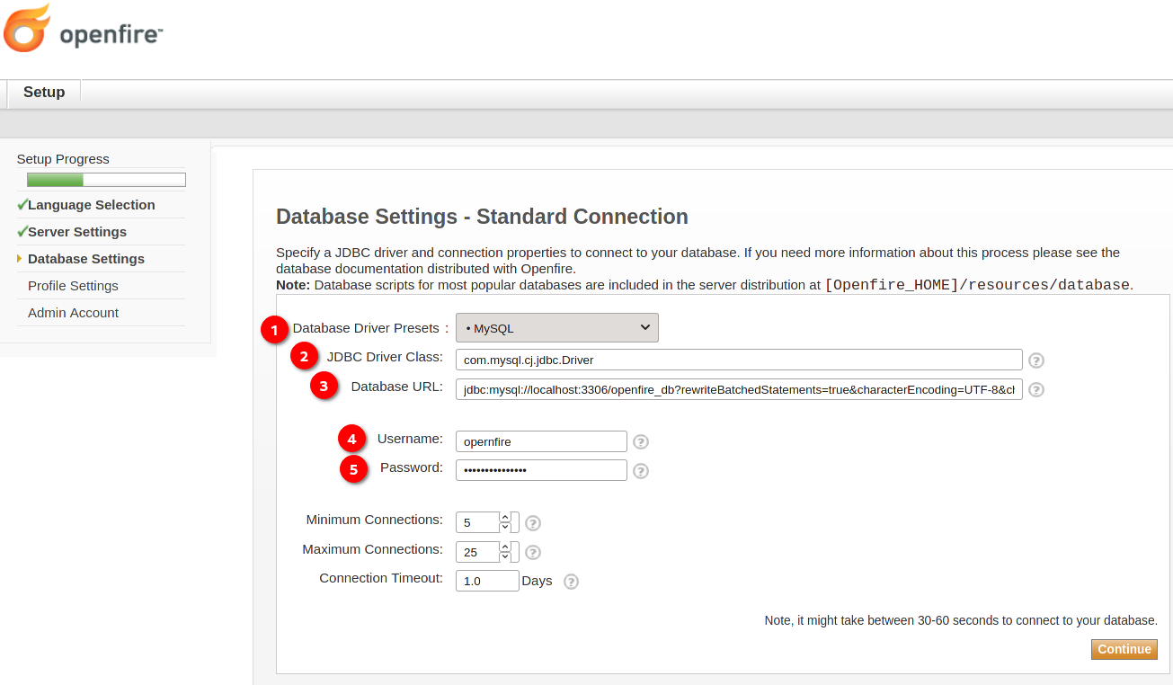Click into the Username field
This screenshot has height=685, width=1173.
[541, 441]
